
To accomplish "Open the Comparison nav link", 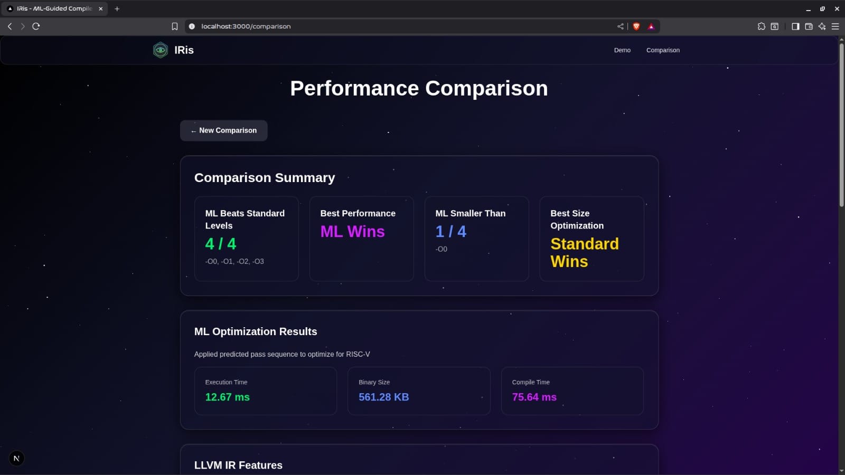I will pyautogui.click(x=663, y=50).
